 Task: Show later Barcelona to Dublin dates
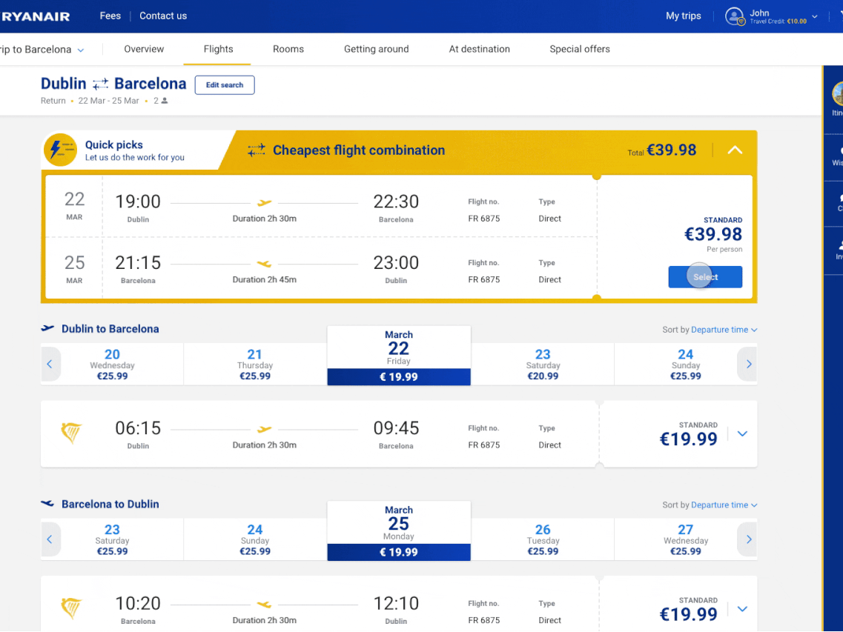pos(748,539)
